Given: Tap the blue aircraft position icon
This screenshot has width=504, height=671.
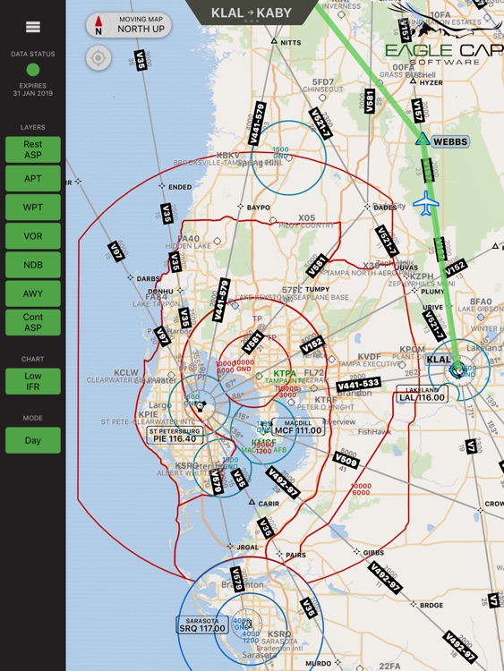Looking at the screenshot, I should (x=426, y=203).
